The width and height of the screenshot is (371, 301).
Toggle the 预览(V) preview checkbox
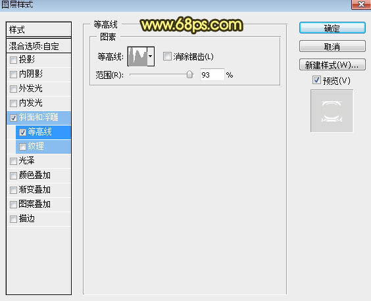click(316, 80)
